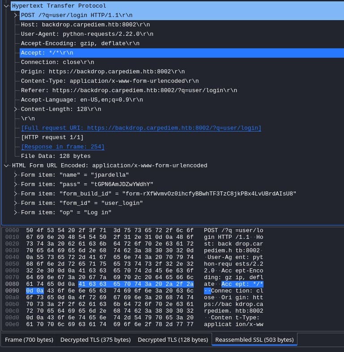Select the Connection: close row
This screenshot has width=344, height=352.
[182, 62]
